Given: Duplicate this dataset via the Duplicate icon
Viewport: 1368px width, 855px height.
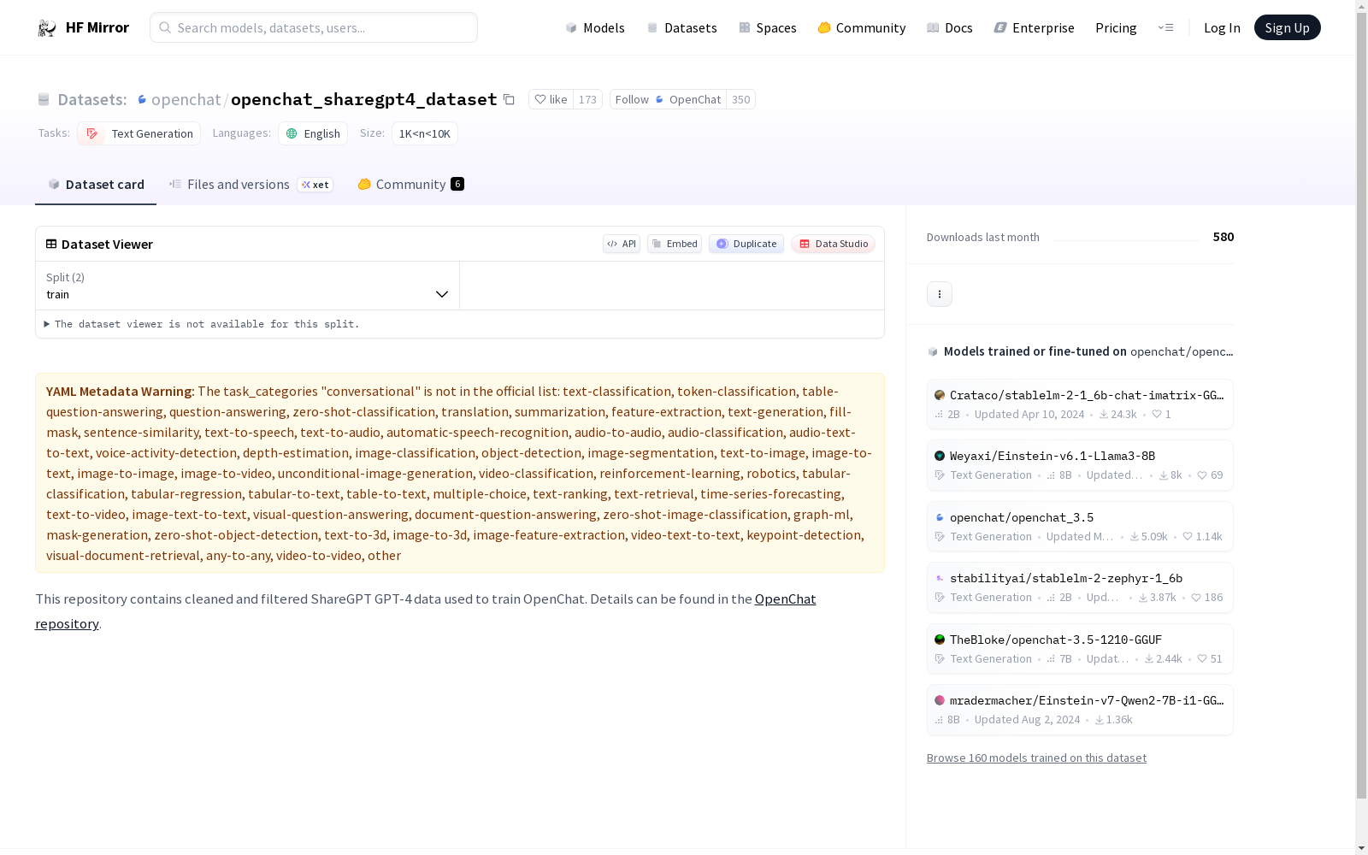Looking at the screenshot, I should (x=746, y=244).
